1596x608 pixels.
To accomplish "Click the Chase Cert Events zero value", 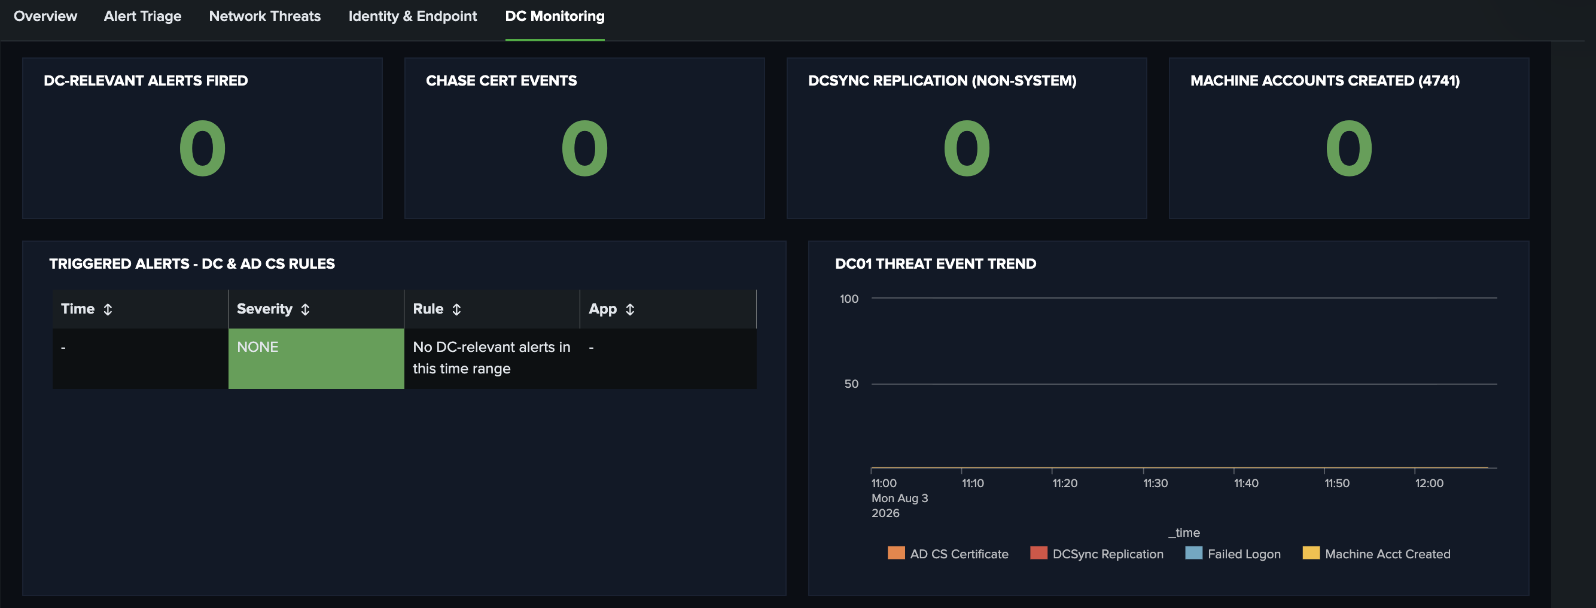I will [584, 148].
